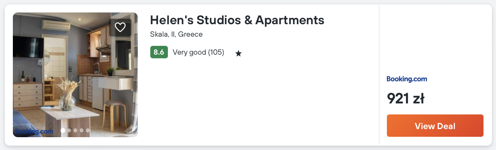Open the Very good (105) reviews
496x150 pixels.
(x=198, y=52)
